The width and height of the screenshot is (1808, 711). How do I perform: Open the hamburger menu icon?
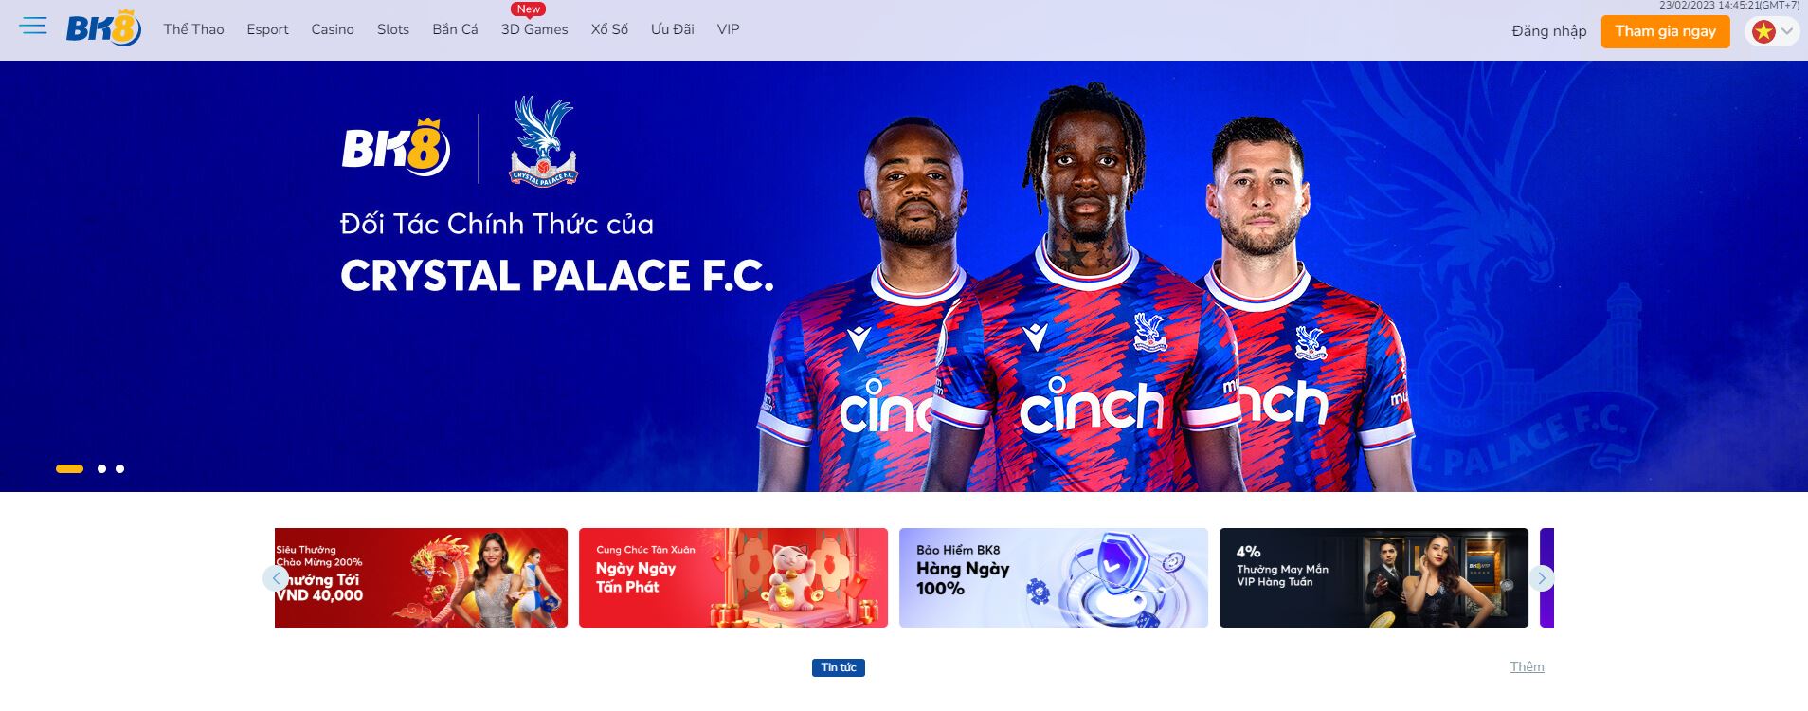coord(33,26)
